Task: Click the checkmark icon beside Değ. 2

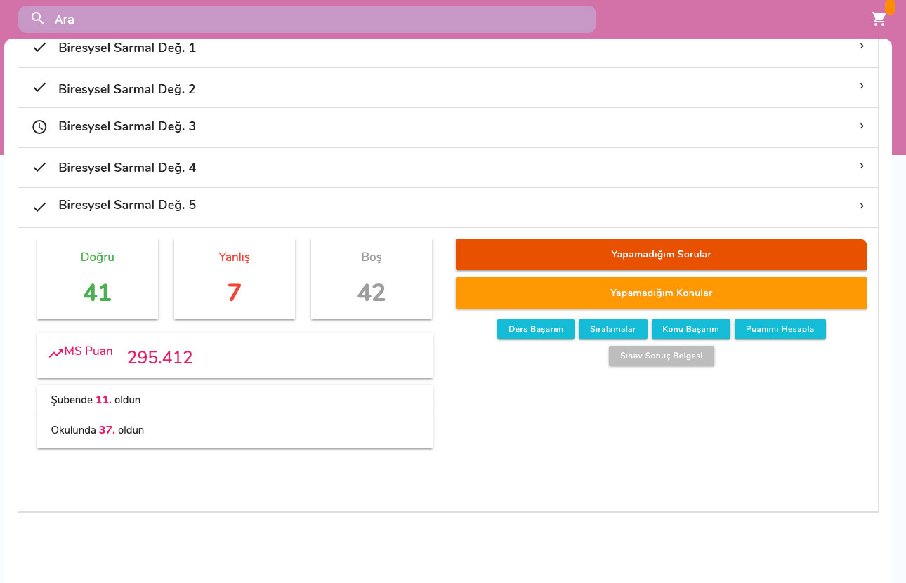Action: (40, 88)
